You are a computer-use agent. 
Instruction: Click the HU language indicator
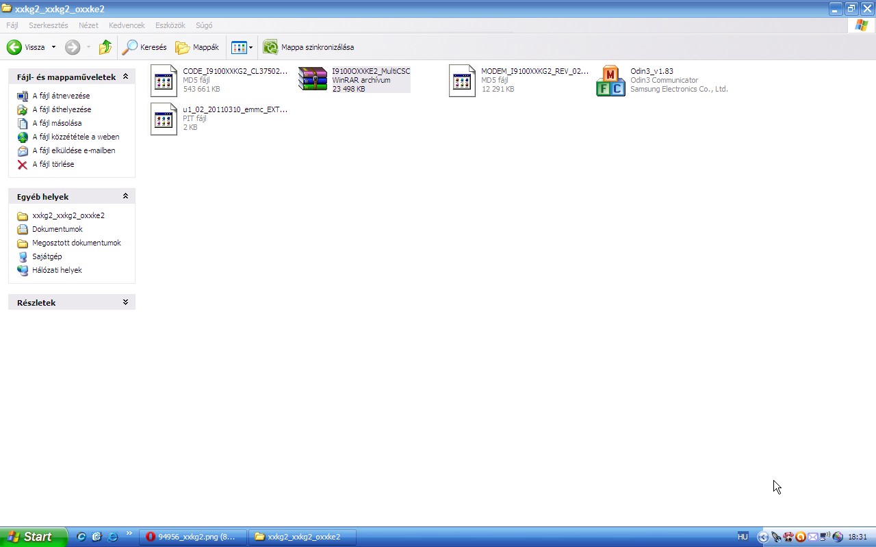click(x=743, y=537)
